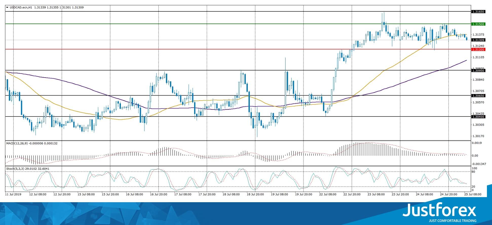The image size is (492, 225).
Task: Click the 1.30170 price scale value
Action: (x=478, y=136)
